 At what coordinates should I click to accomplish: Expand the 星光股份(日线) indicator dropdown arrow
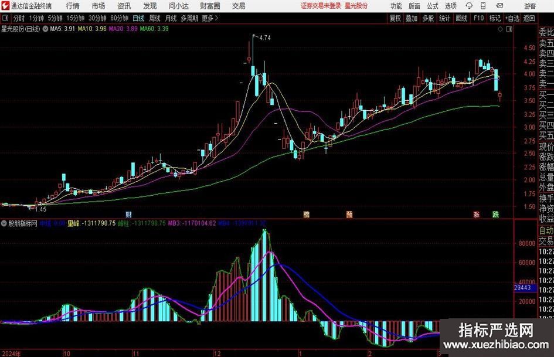pos(45,29)
